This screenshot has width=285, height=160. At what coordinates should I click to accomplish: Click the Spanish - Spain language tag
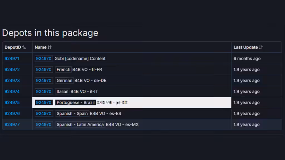72,114
